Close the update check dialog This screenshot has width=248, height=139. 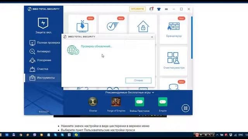pyautogui.click(x=152, y=37)
